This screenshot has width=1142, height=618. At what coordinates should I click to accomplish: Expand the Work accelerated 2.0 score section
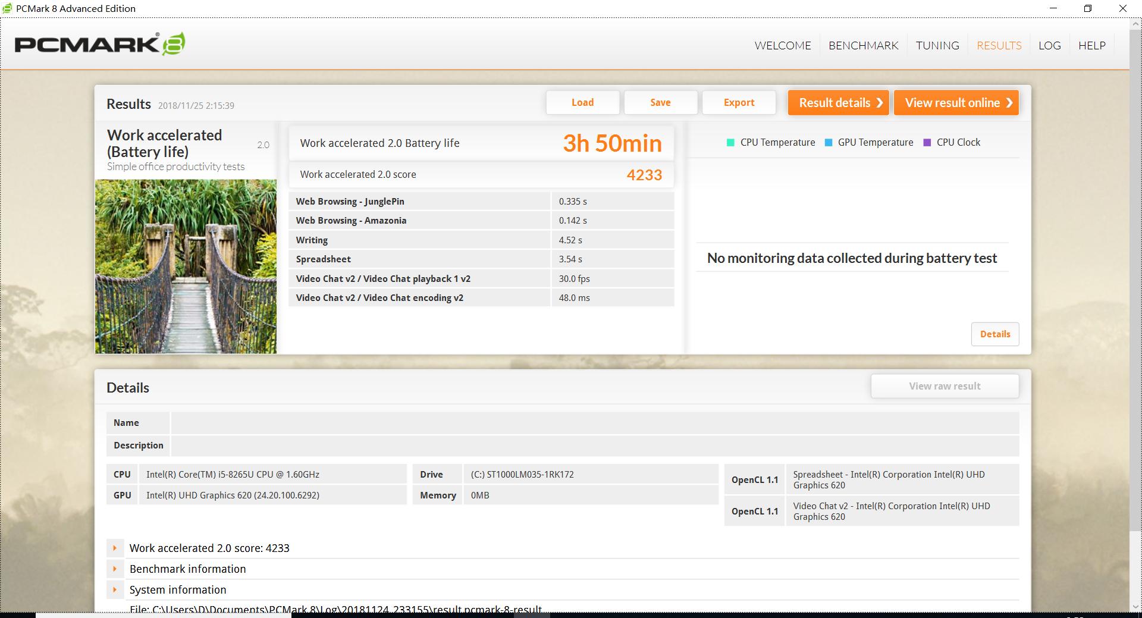(115, 548)
